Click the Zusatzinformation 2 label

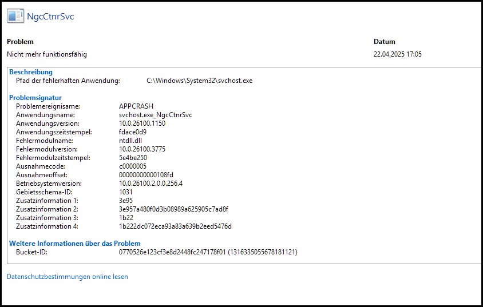click(47, 209)
